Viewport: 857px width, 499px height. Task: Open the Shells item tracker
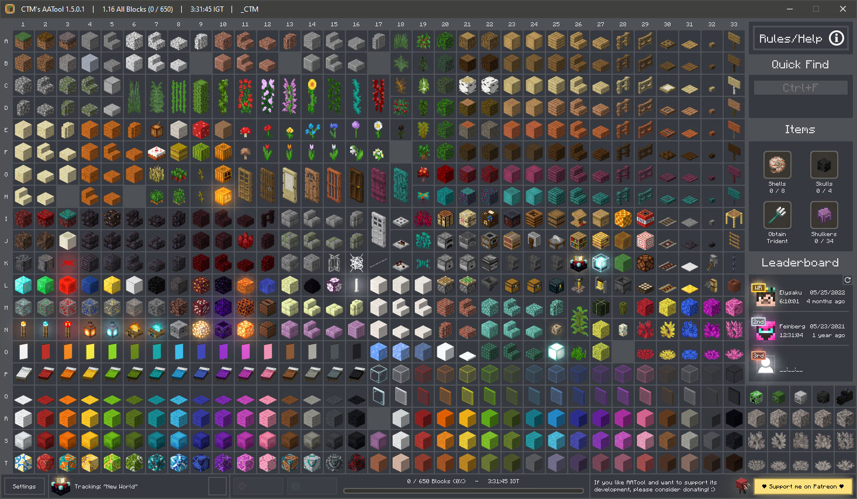click(777, 165)
